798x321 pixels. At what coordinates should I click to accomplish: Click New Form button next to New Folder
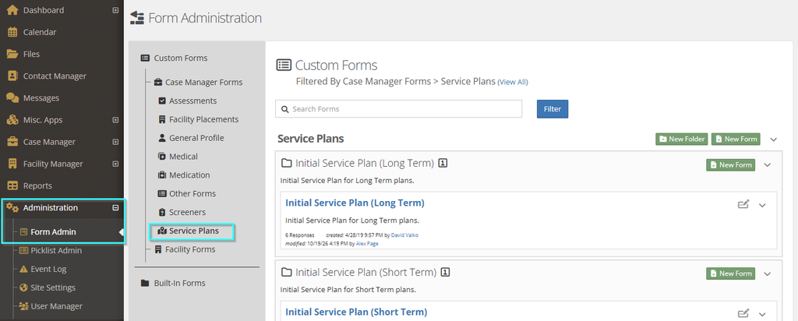point(736,139)
